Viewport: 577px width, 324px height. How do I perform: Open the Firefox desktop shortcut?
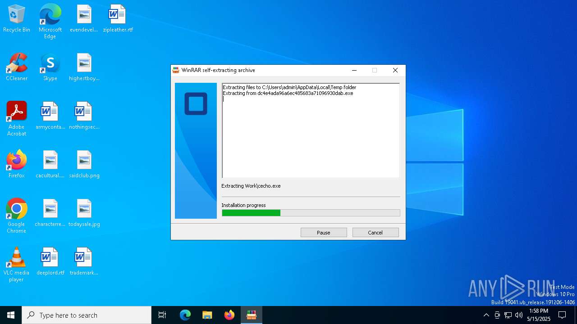pos(17,165)
